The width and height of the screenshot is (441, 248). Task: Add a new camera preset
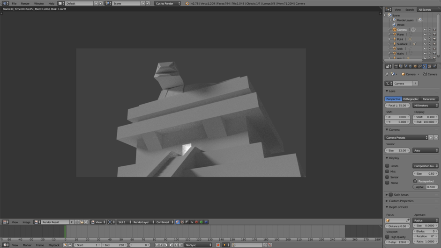[x=431, y=138]
